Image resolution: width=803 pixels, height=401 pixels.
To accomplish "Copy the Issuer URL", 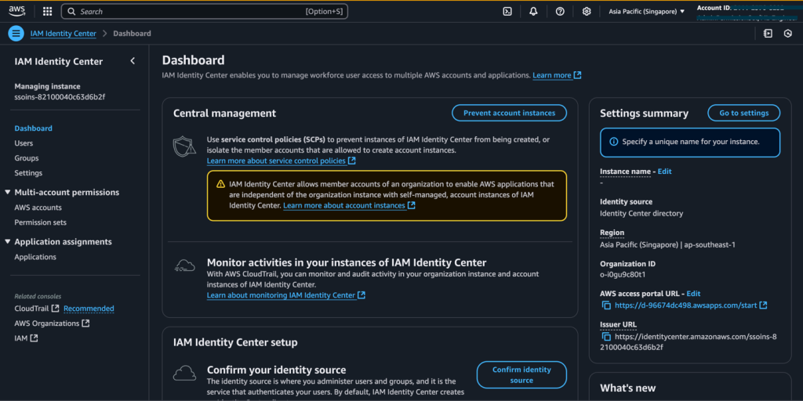I will pyautogui.click(x=606, y=337).
